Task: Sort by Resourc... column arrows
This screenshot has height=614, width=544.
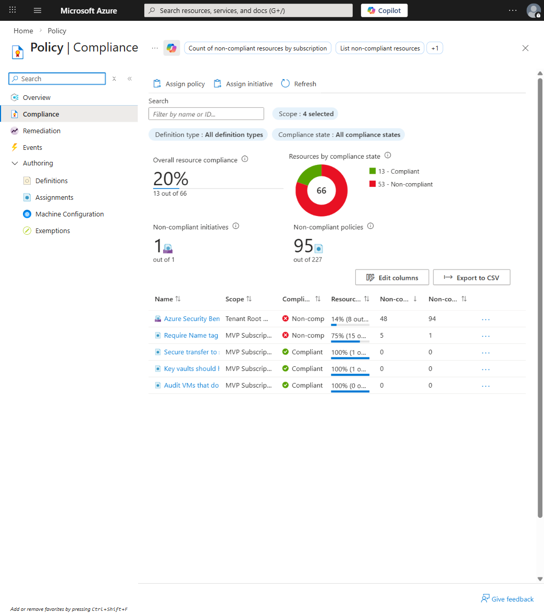Action: pyautogui.click(x=367, y=299)
